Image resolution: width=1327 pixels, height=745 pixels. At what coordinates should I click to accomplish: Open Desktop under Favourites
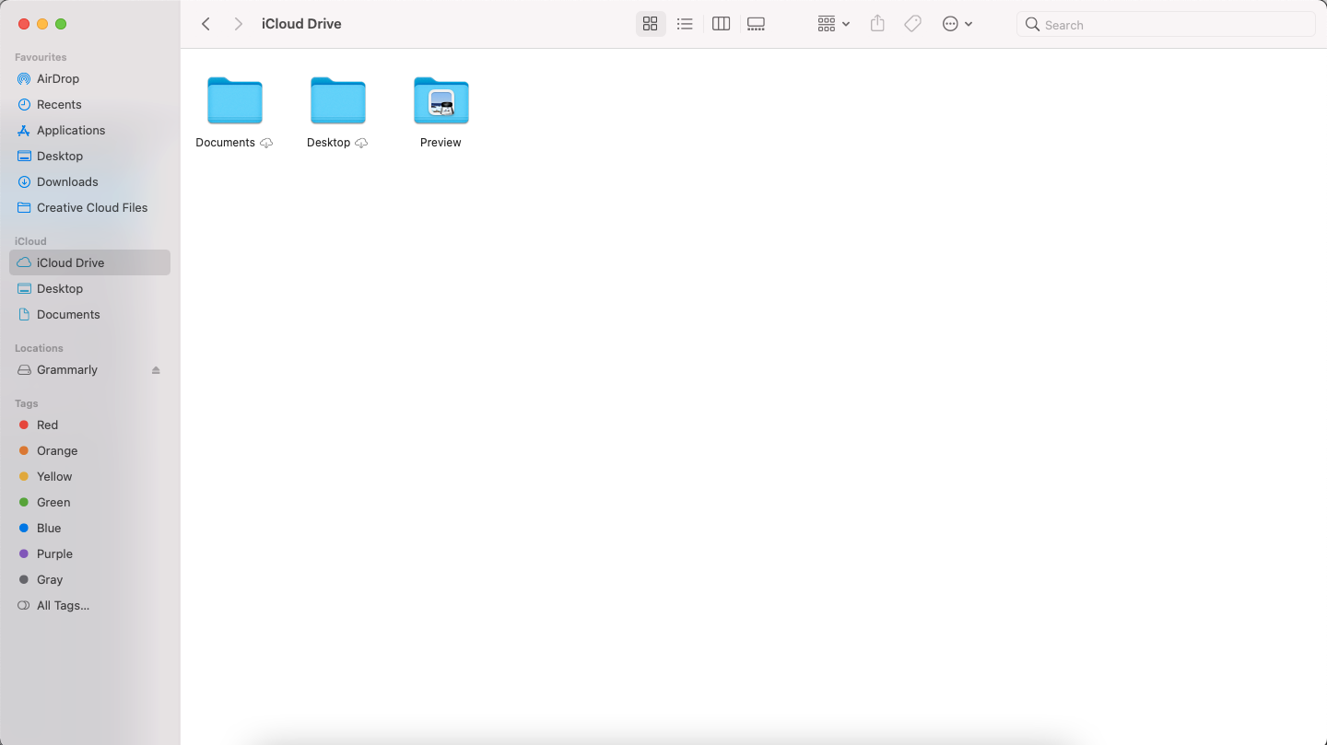[89, 157]
